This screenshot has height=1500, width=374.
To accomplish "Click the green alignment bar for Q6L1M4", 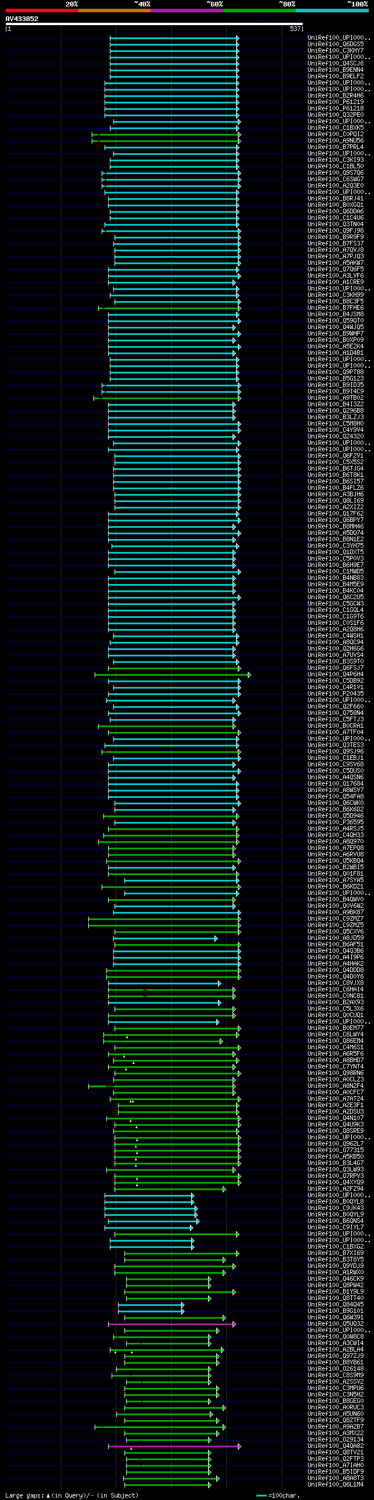I will click(x=167, y=1485).
